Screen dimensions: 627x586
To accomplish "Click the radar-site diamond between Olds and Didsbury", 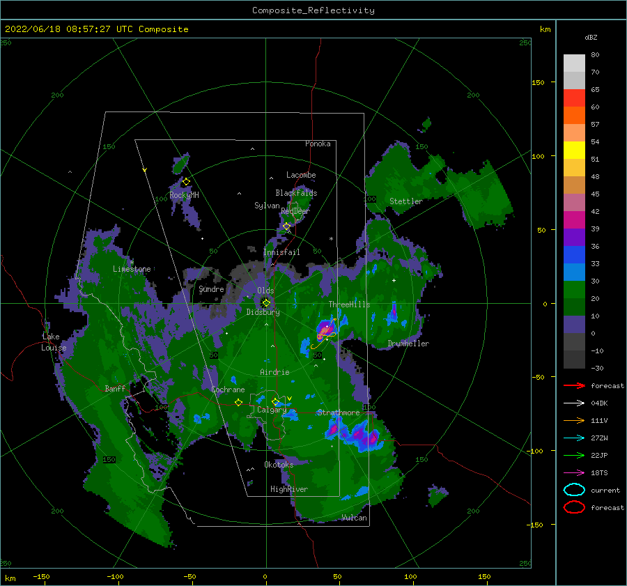I will pos(266,303).
